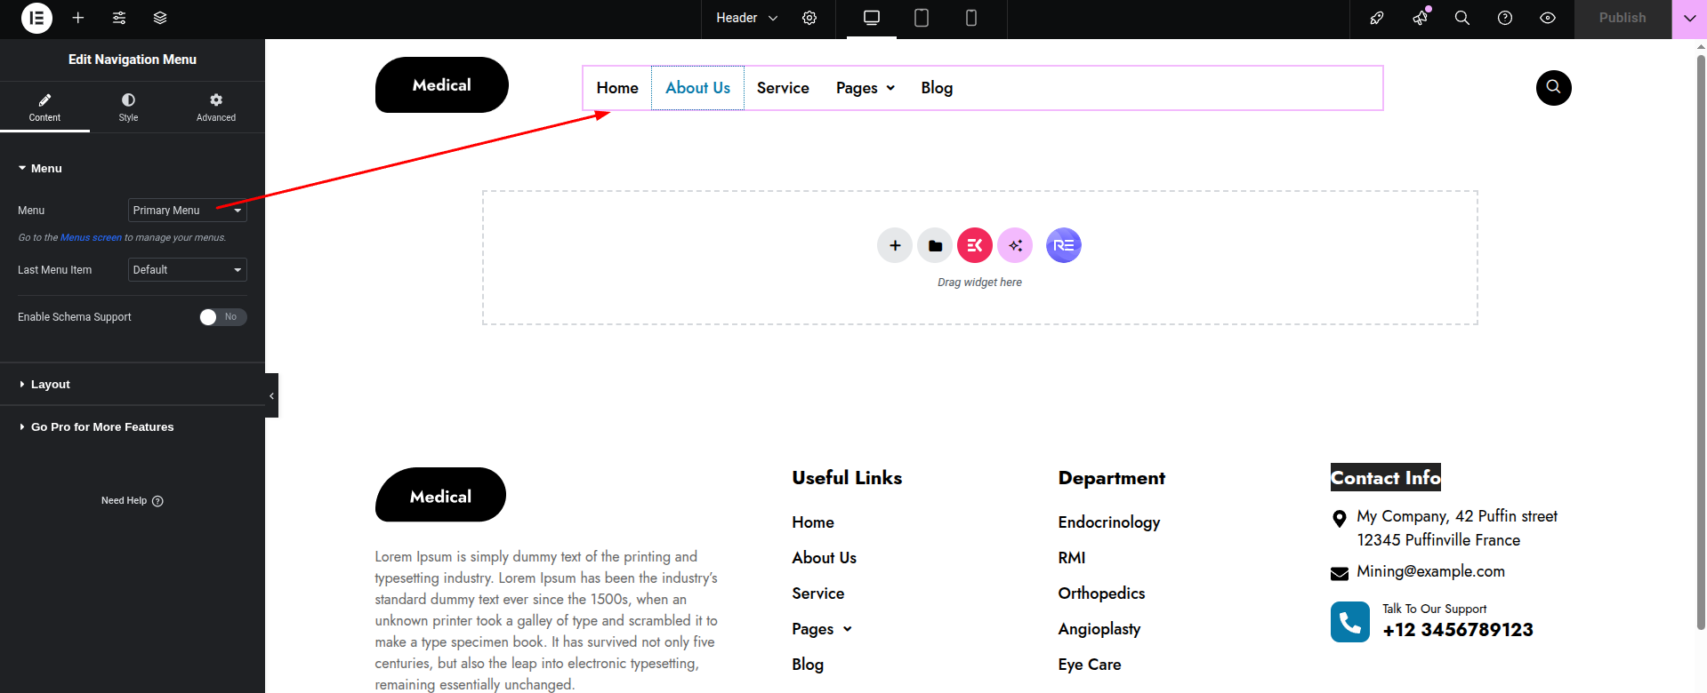This screenshot has width=1707, height=693.
Task: Open the Primary Menu dropdown
Action: 187,211
